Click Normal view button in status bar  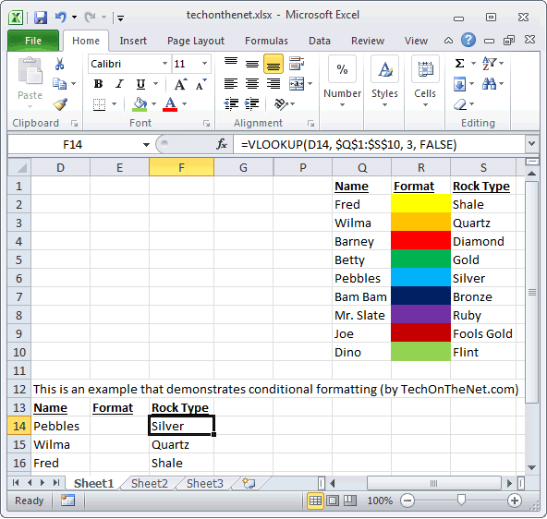click(x=315, y=501)
